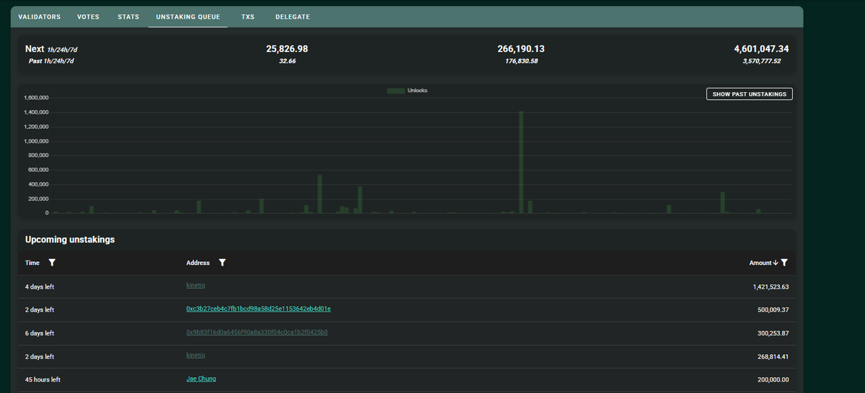Click the 45 hours left time cell
Screen dimensions: 865x393
coord(43,379)
